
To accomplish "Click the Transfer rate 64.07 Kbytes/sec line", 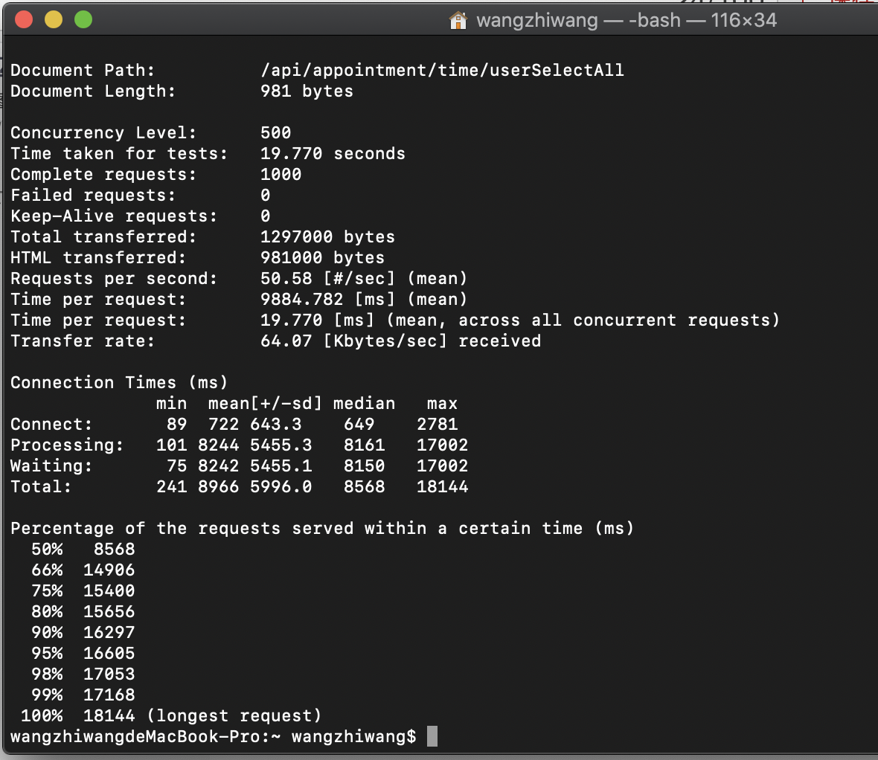I will 275,341.
